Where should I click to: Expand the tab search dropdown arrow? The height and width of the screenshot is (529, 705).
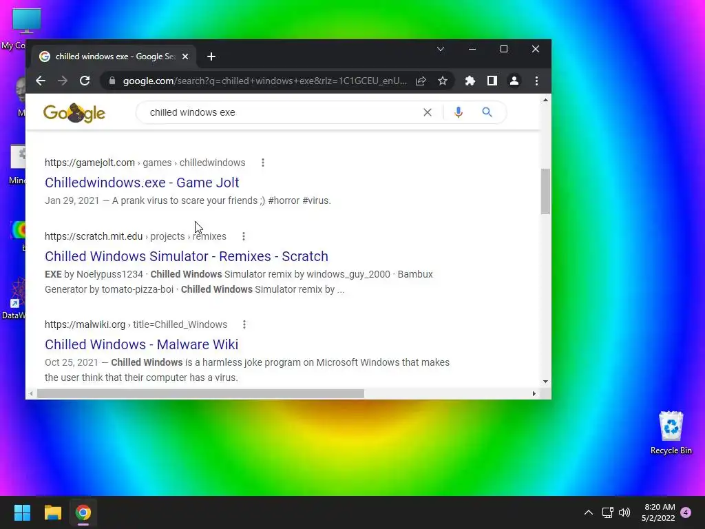pos(441,49)
